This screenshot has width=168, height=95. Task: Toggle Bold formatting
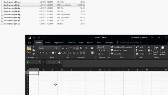coord(40,53)
